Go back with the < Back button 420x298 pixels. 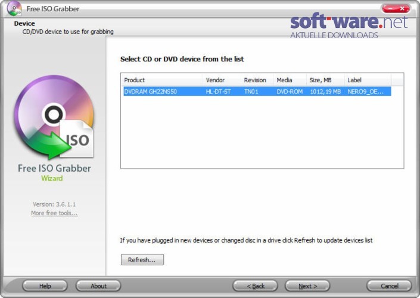[255, 286]
